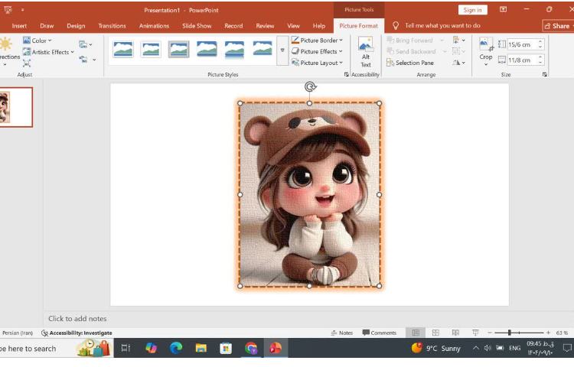Toggle the Notes pane in status bar
Image resolution: width=574 pixels, height=367 pixels.
click(341, 333)
